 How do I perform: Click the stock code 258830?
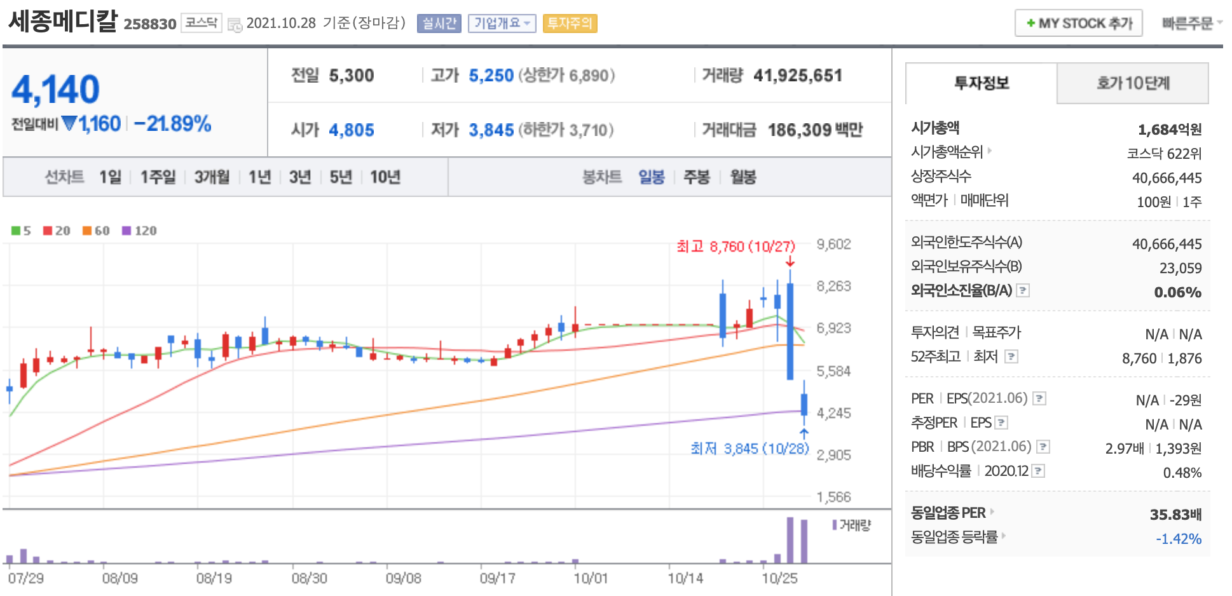149,24
